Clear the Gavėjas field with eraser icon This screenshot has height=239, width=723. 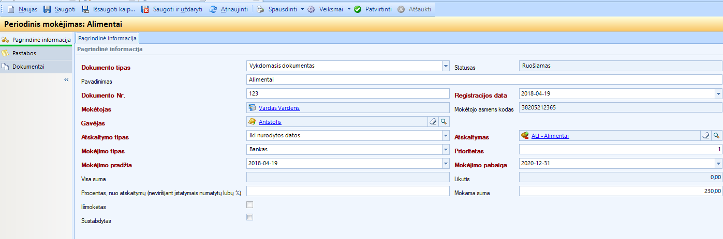coord(433,122)
